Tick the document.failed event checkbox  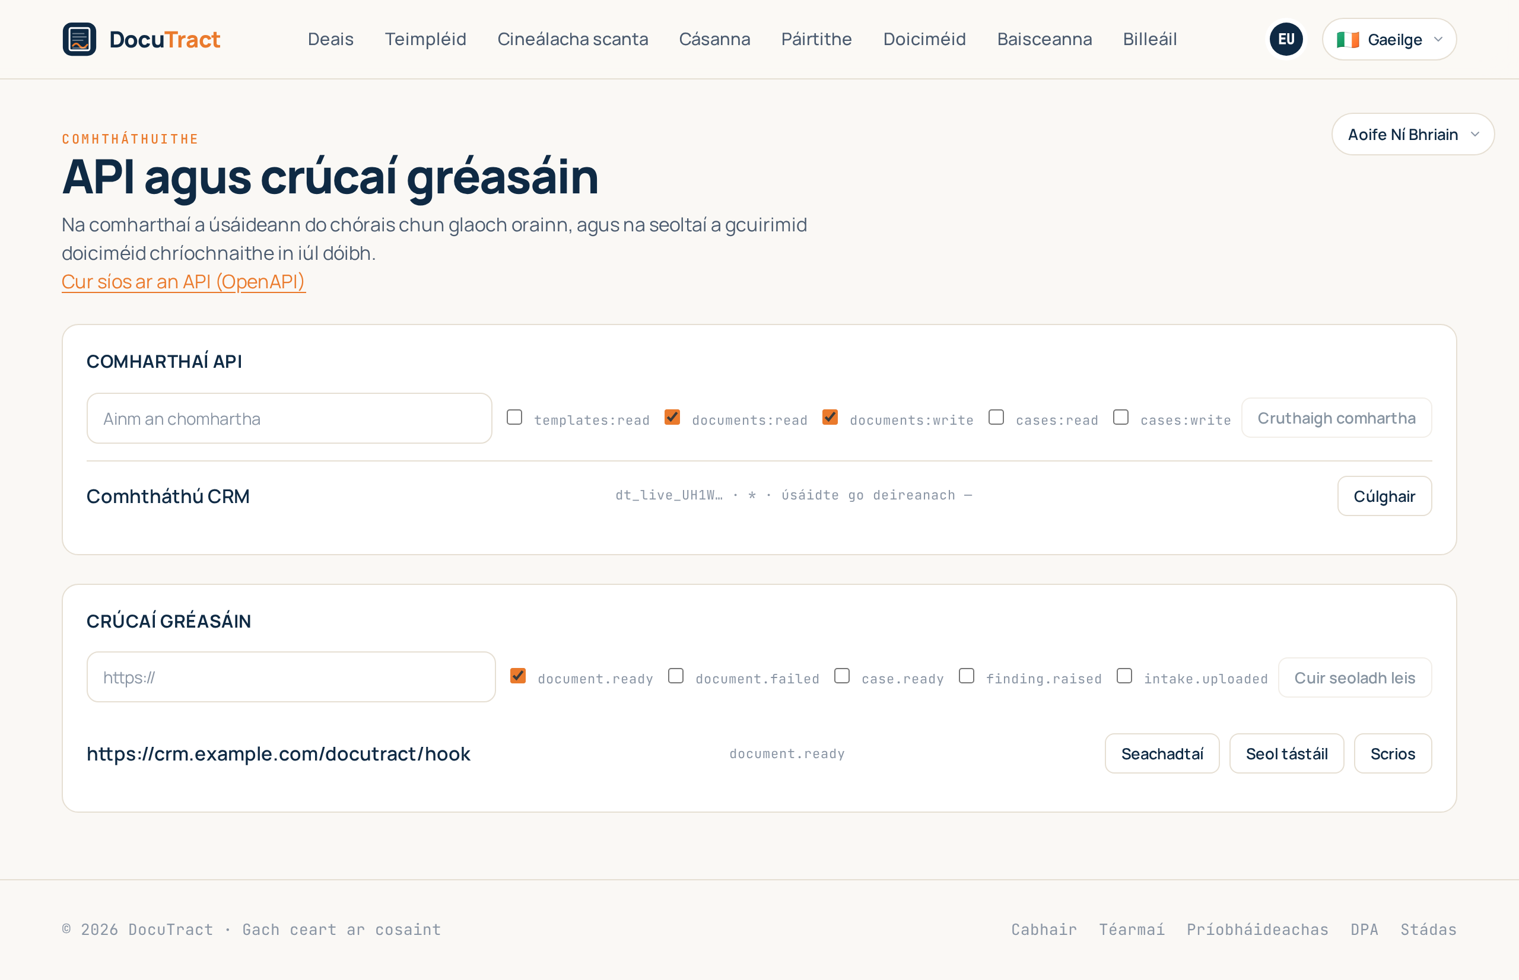[x=676, y=676]
